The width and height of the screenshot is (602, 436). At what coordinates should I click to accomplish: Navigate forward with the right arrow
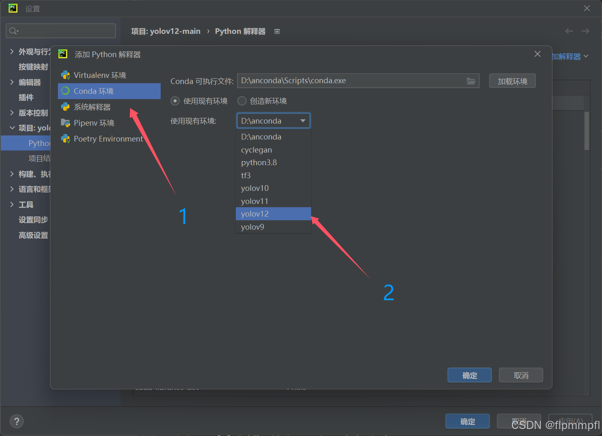585,31
